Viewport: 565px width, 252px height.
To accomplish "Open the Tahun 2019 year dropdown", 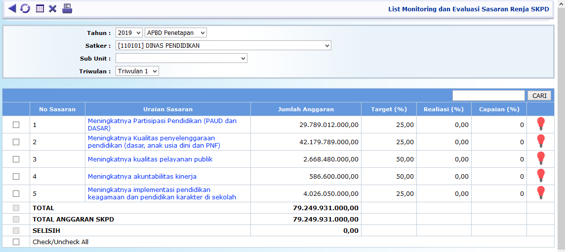I will point(129,33).
